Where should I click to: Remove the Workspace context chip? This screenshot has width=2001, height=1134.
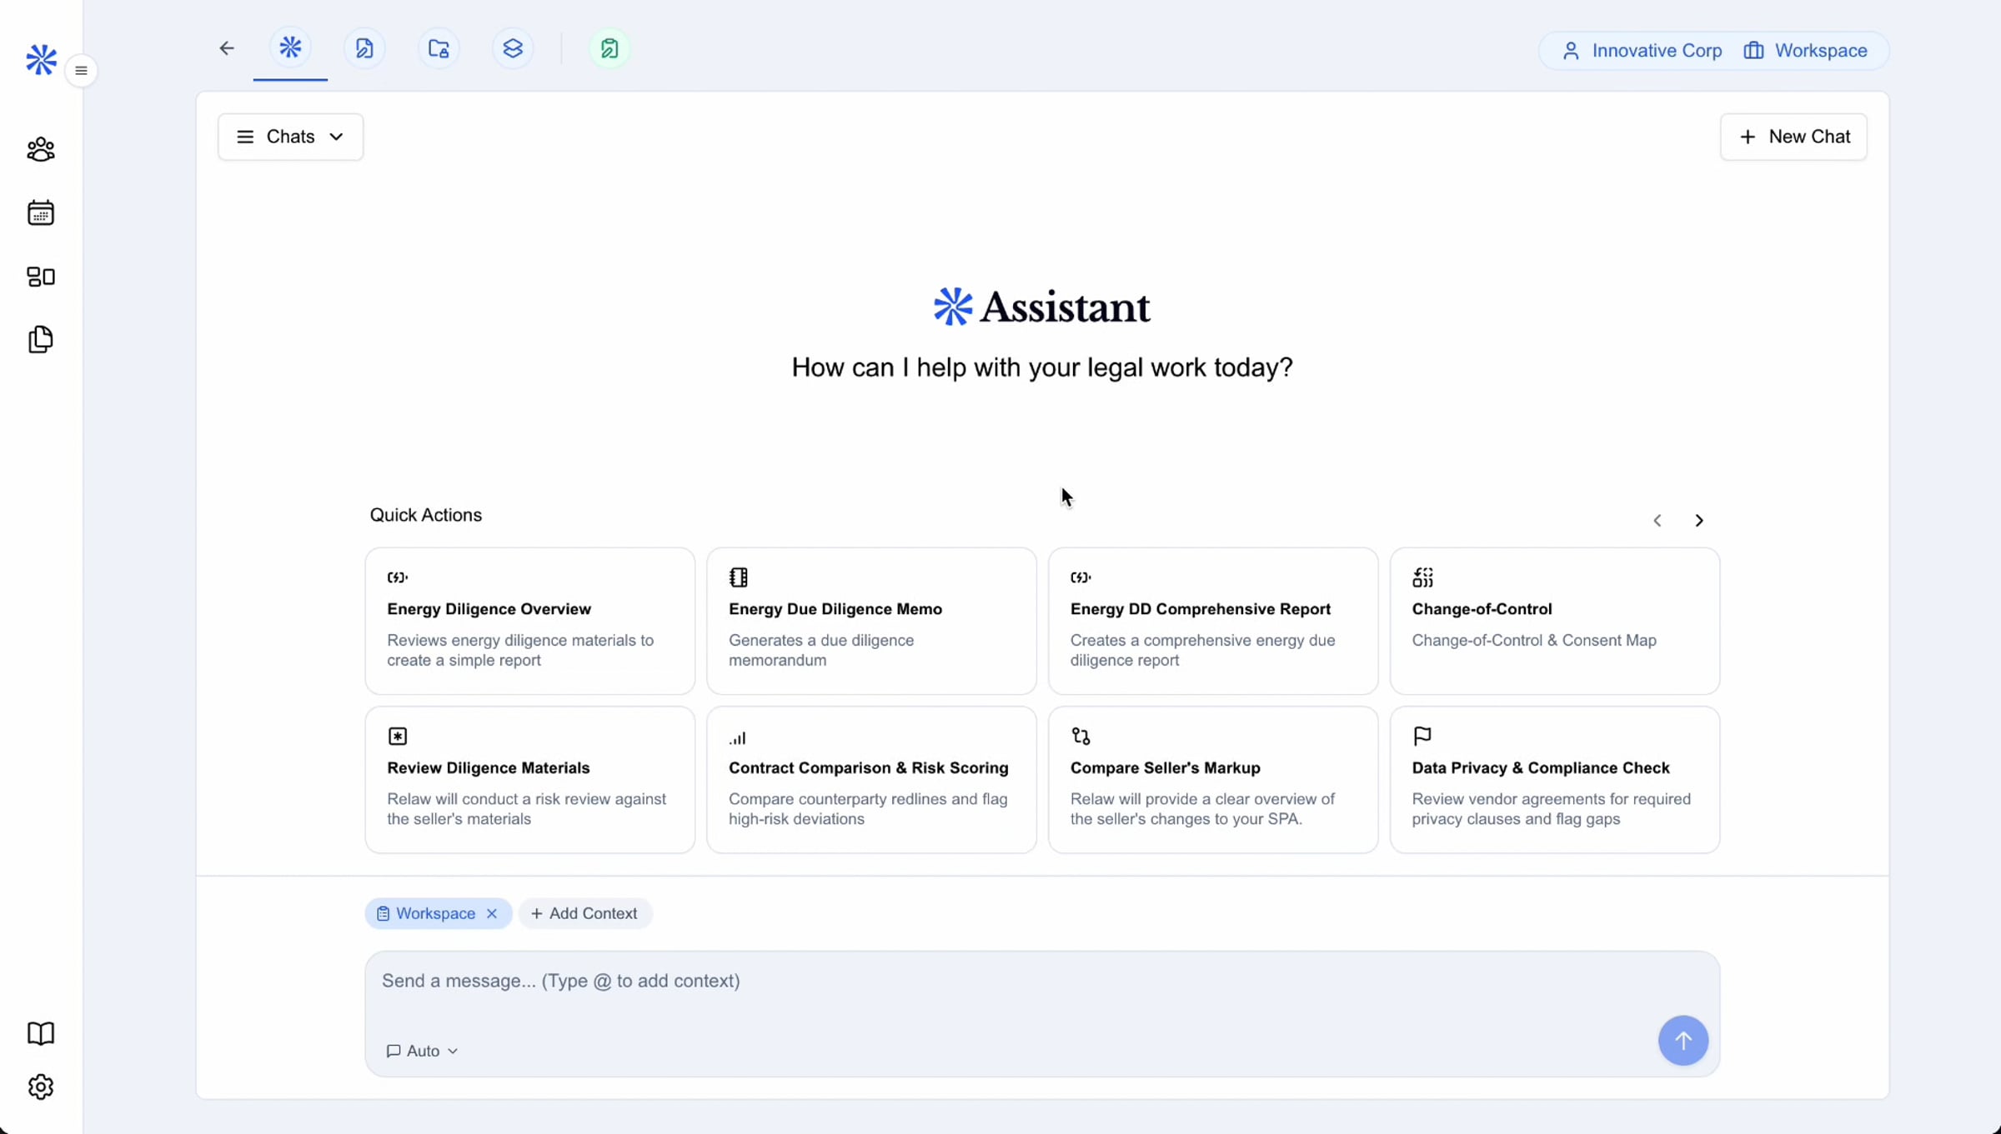coord(492,913)
